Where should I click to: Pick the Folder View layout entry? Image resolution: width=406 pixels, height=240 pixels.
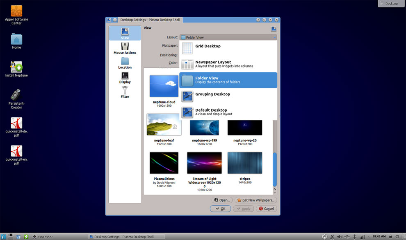point(228,80)
